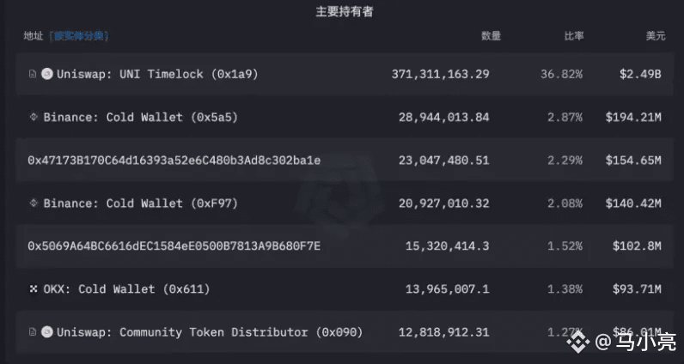The image size is (684, 364).
Task: Click the Uniswap logo beside Community Token Distributor
Action: click(x=47, y=332)
